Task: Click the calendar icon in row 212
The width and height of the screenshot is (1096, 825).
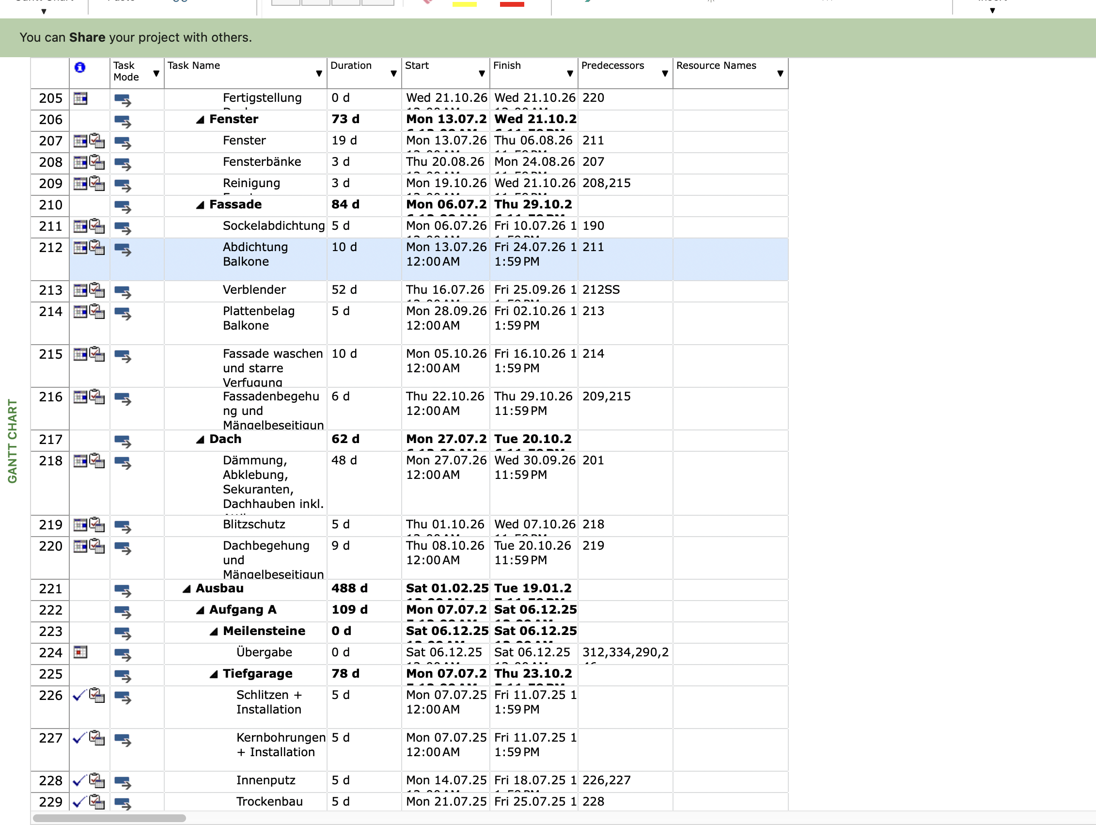Action: [x=80, y=247]
